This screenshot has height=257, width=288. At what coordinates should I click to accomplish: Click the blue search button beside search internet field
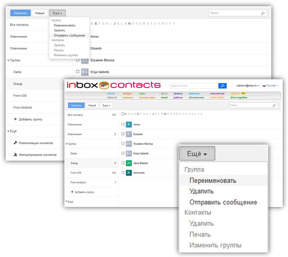222,86
